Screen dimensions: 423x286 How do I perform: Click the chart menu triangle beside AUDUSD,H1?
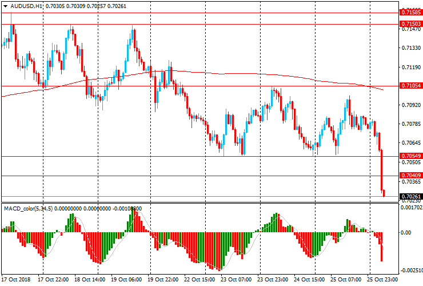(5, 6)
